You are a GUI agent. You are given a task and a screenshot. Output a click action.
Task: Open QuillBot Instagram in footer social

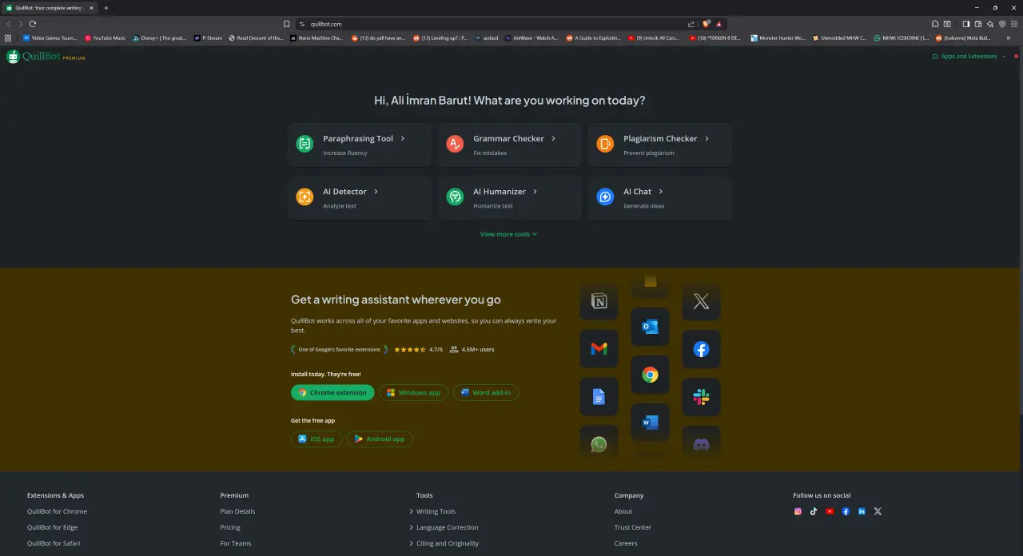click(x=798, y=511)
